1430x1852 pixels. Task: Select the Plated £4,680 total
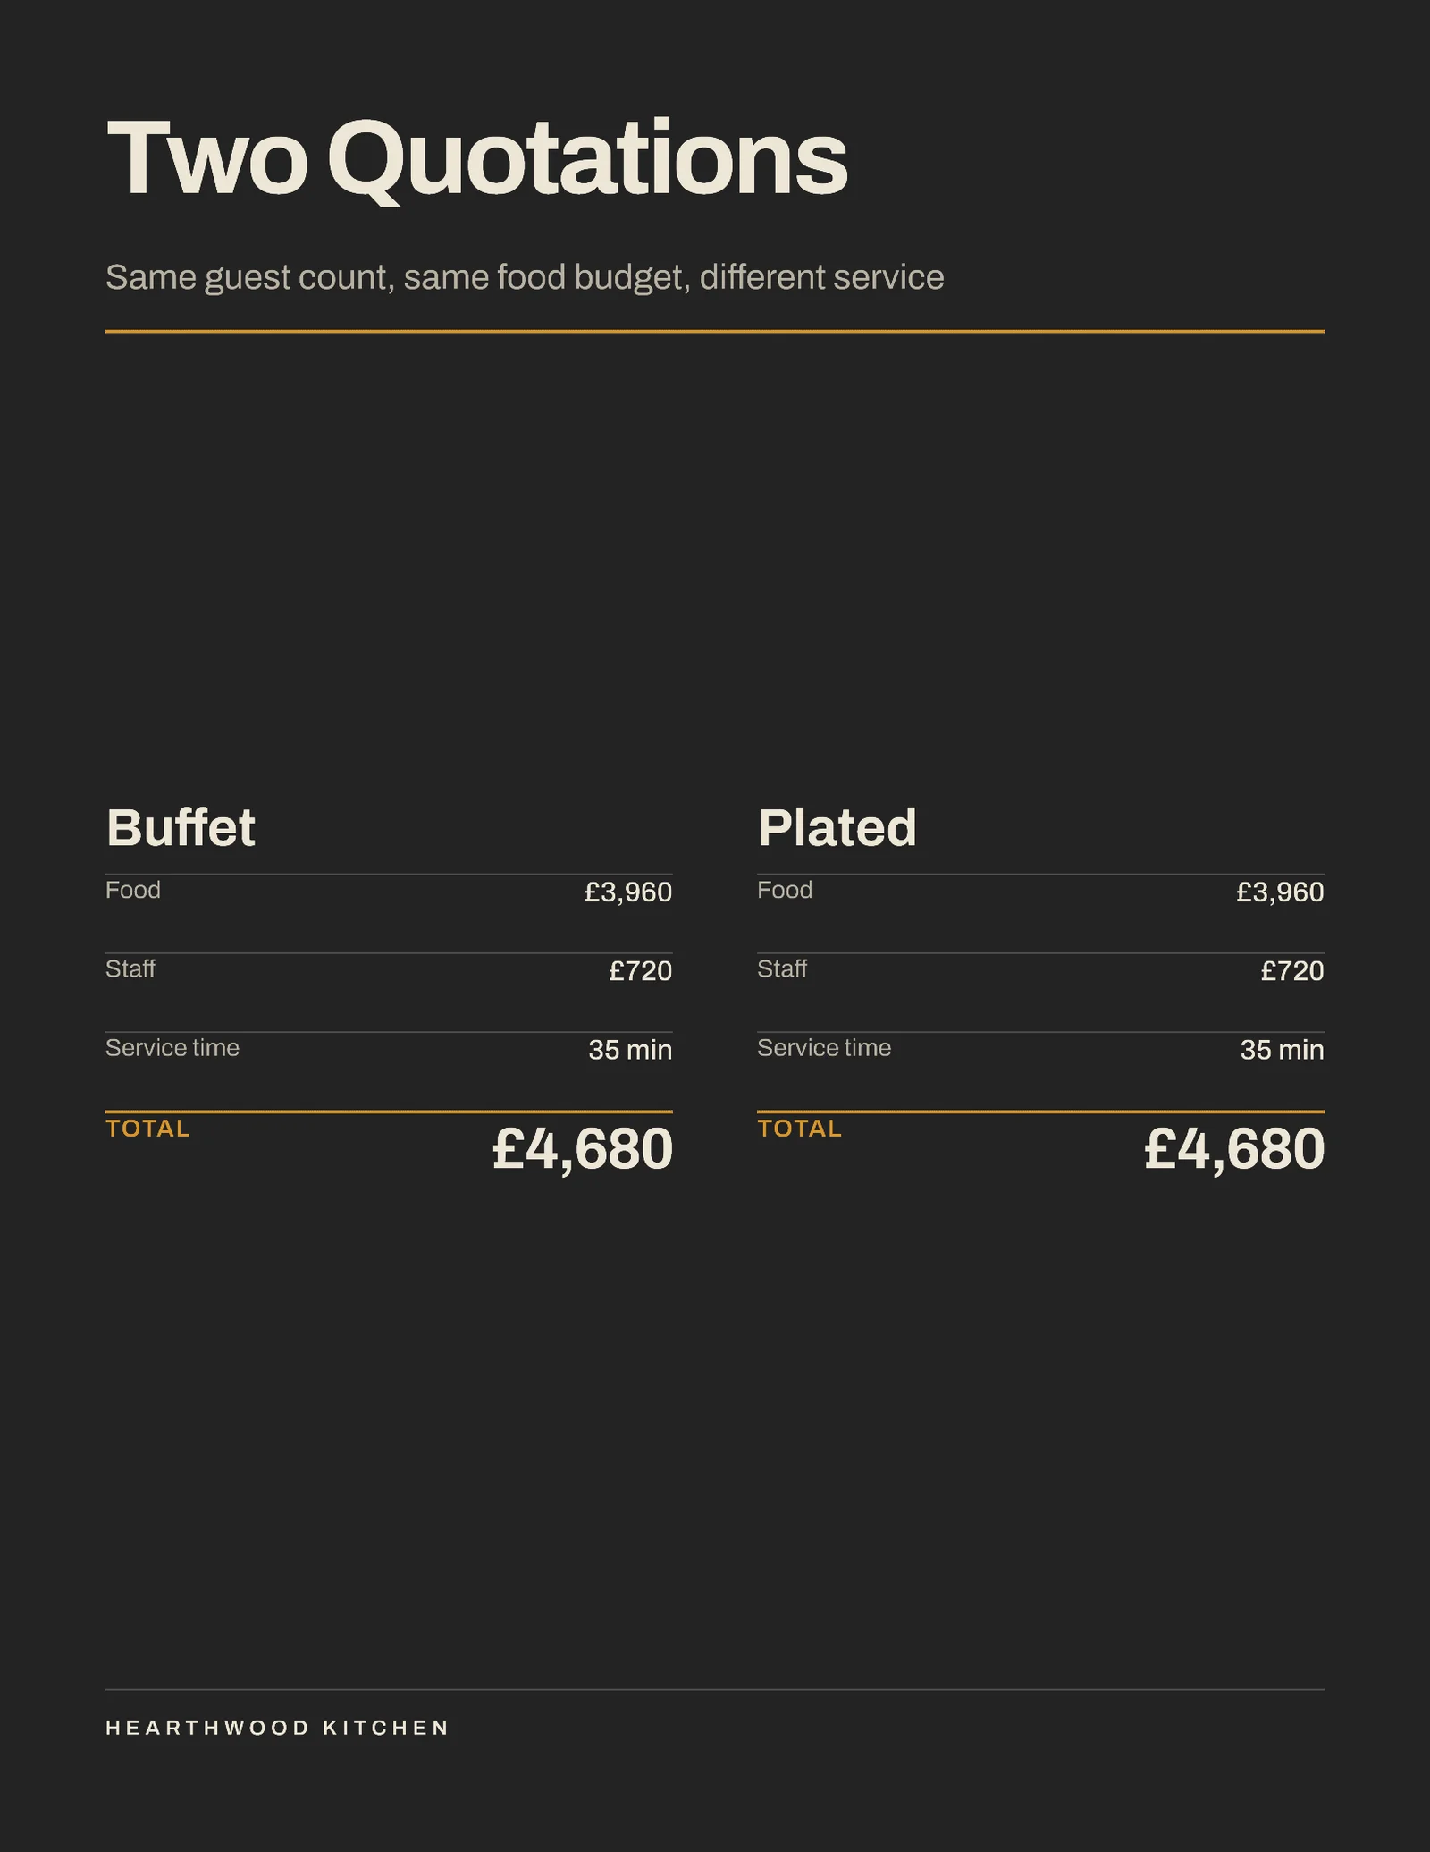(x=1234, y=1148)
